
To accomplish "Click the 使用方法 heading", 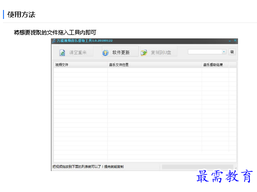I will (21, 14).
